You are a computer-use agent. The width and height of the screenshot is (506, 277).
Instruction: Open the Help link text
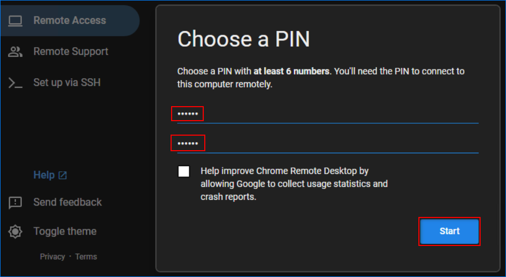[44, 175]
